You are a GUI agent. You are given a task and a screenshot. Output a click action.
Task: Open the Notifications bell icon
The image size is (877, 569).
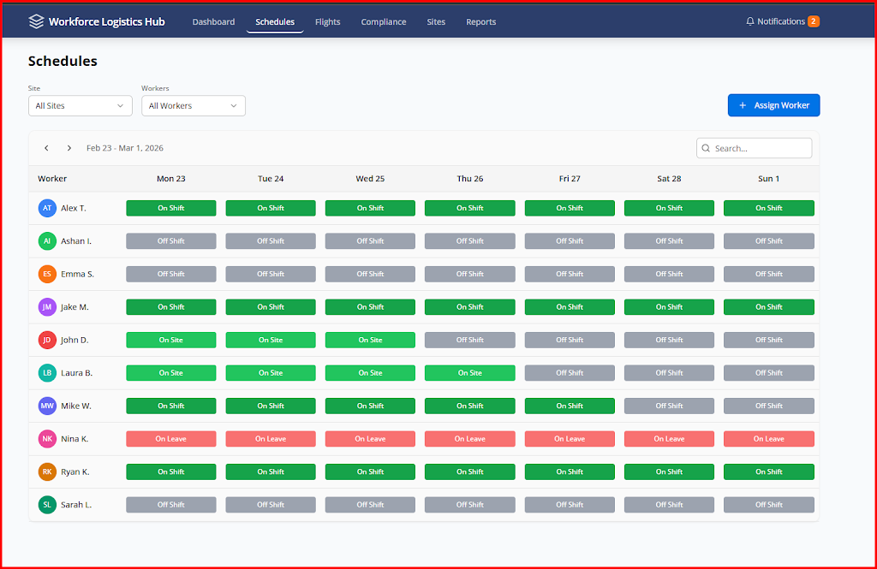point(750,21)
